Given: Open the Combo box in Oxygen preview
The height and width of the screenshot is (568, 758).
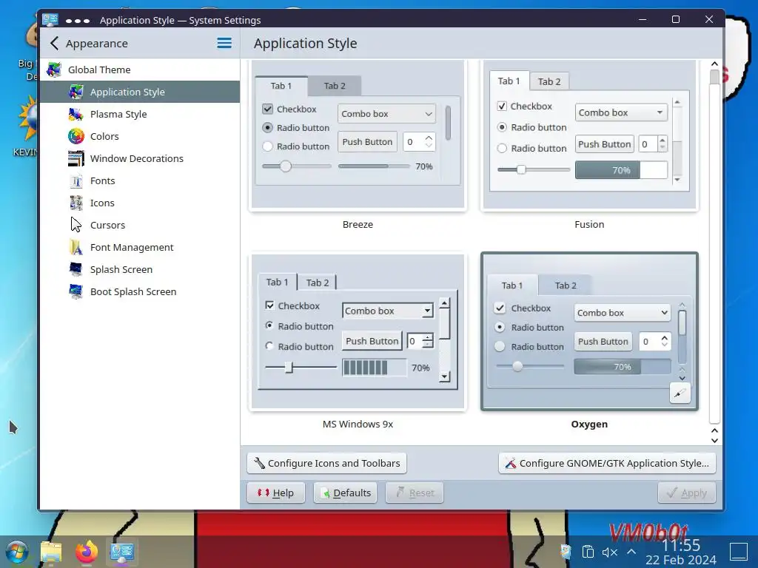Looking at the screenshot, I should point(623,313).
